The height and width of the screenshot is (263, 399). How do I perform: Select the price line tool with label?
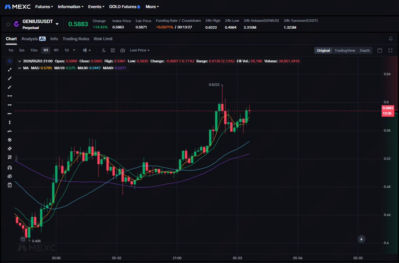[10, 131]
